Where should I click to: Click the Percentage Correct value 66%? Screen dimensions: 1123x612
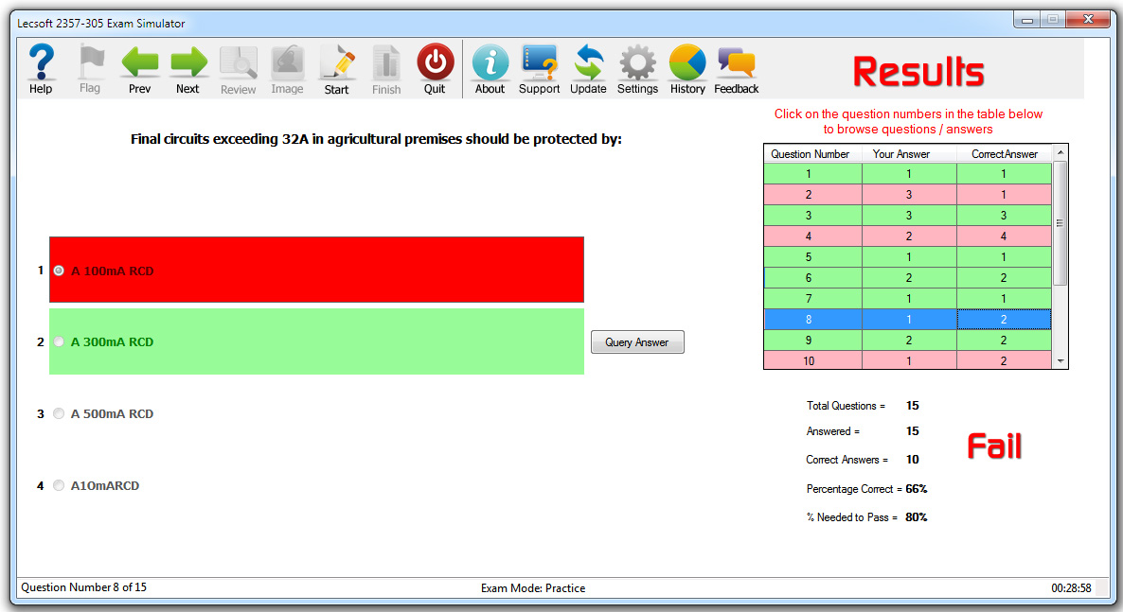click(917, 489)
